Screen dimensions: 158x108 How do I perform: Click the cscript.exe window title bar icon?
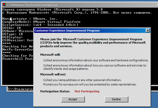[5, 5]
